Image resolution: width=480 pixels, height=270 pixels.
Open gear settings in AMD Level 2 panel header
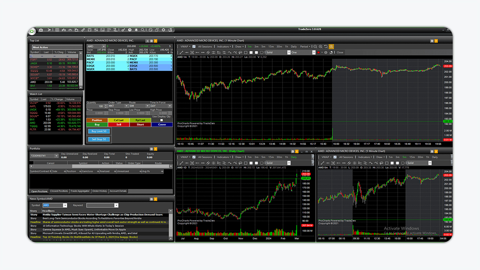151,40
